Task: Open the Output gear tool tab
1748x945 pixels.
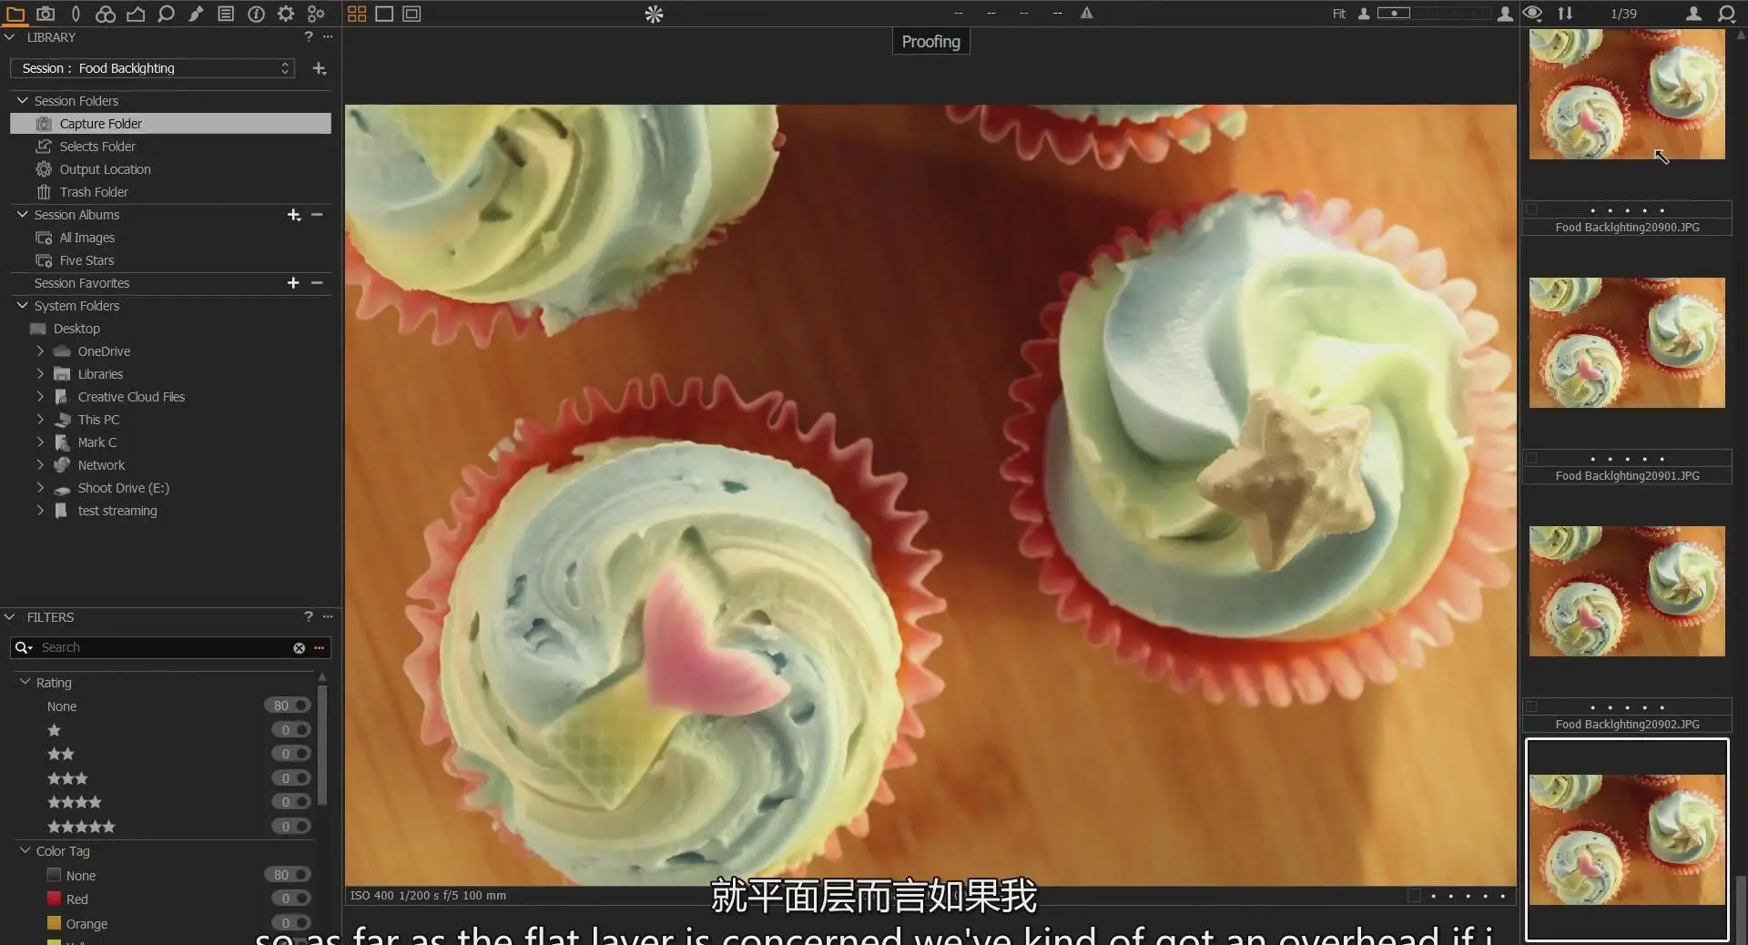Action: (286, 14)
